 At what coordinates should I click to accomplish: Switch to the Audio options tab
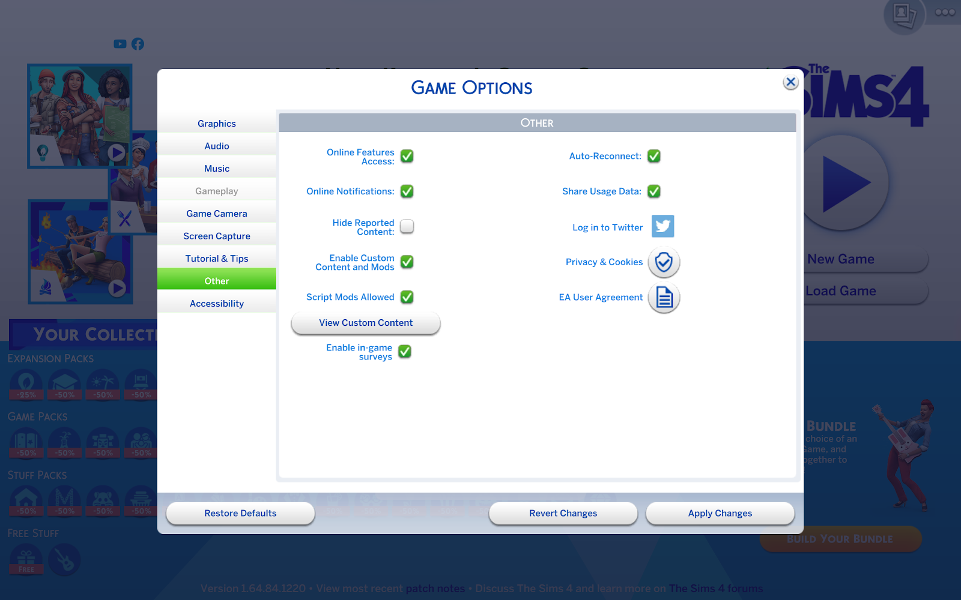[217, 146]
